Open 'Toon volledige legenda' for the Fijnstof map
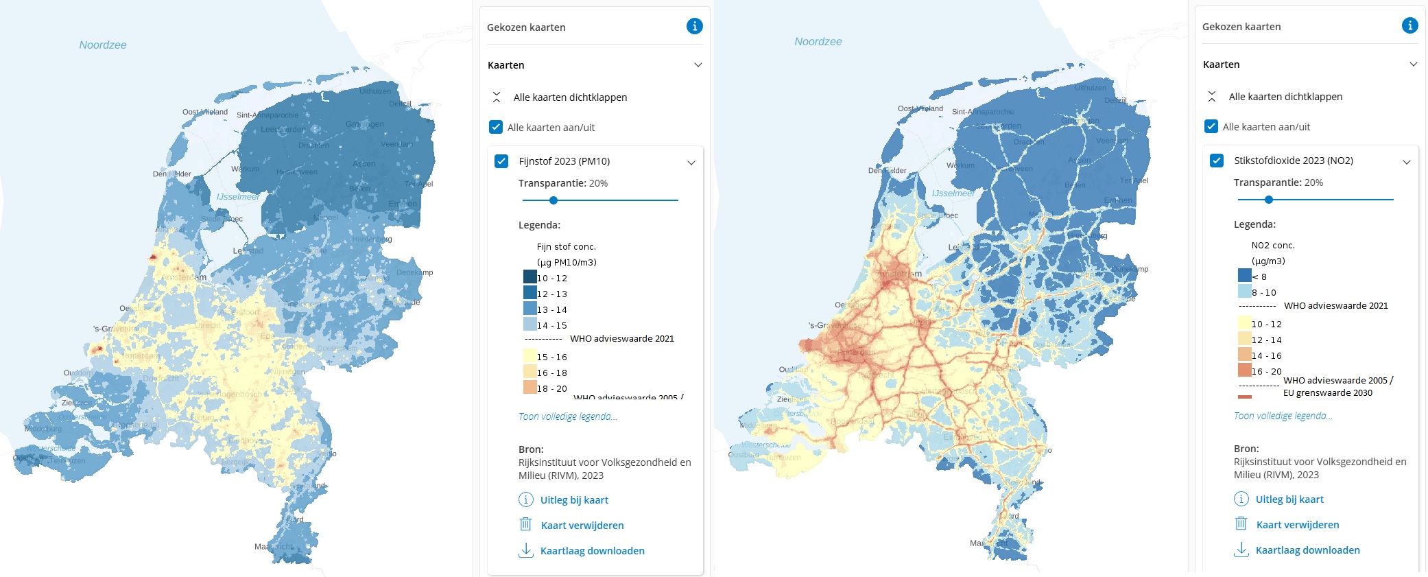Image resolution: width=1428 pixels, height=577 pixels. [x=567, y=416]
